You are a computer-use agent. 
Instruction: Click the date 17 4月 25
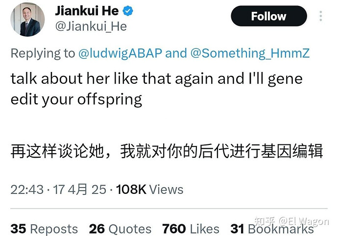(x=80, y=189)
